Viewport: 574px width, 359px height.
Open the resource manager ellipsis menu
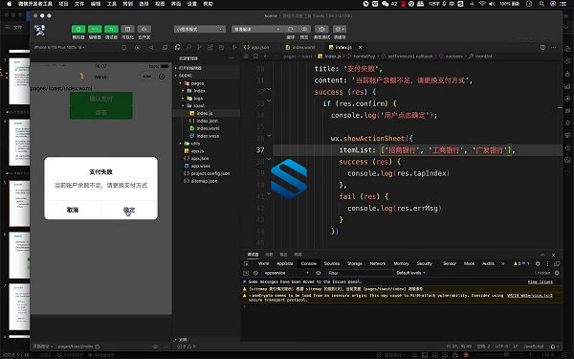(x=232, y=58)
